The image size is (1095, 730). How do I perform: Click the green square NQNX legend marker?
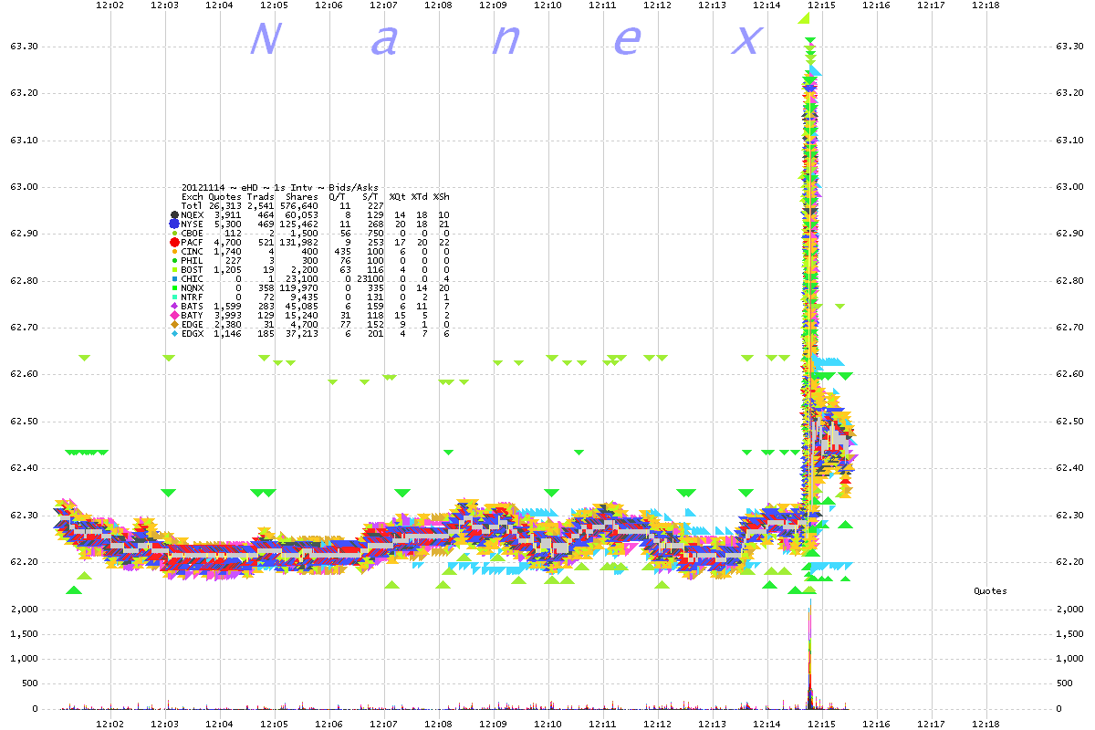[174, 287]
